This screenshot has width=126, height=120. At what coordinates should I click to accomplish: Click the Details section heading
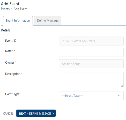(6, 30)
